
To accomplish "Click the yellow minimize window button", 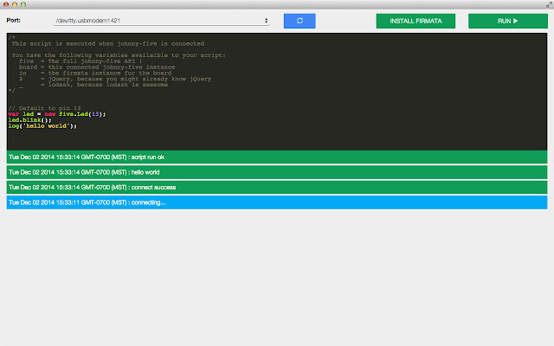I will (x=15, y=4).
